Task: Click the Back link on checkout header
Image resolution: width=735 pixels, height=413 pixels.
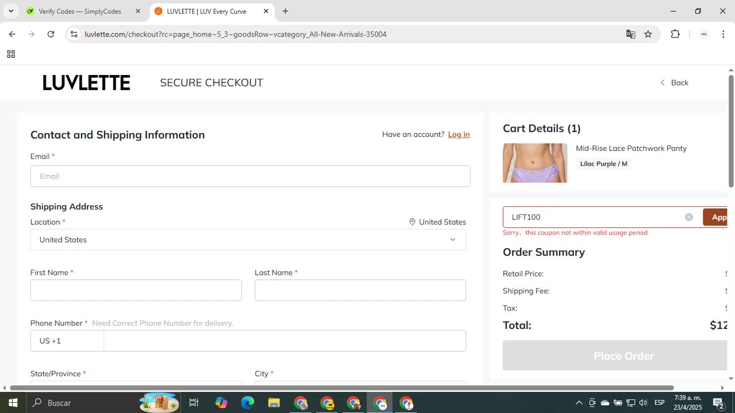Action: 674,83
